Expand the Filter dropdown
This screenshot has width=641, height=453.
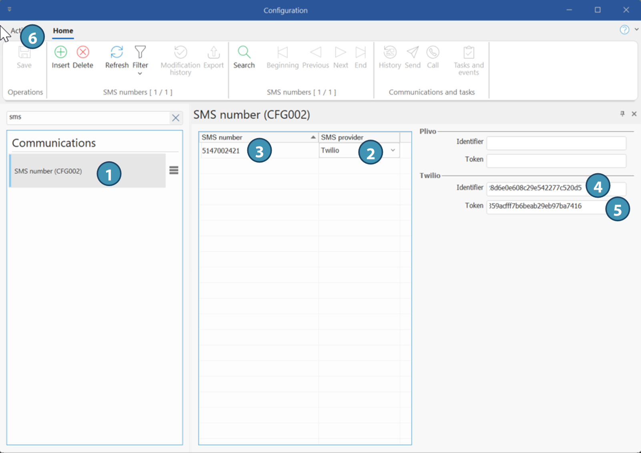(x=140, y=73)
